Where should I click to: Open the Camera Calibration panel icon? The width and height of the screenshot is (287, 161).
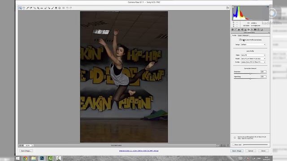(x=255, y=30)
